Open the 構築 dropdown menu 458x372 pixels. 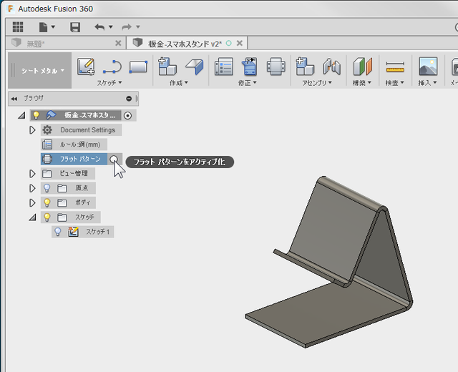(x=362, y=83)
